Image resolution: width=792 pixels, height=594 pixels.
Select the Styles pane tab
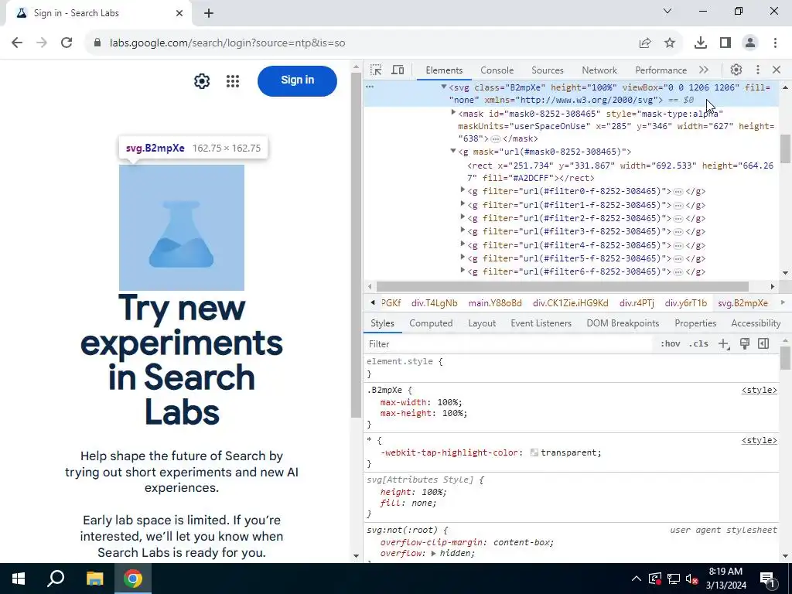pos(382,323)
